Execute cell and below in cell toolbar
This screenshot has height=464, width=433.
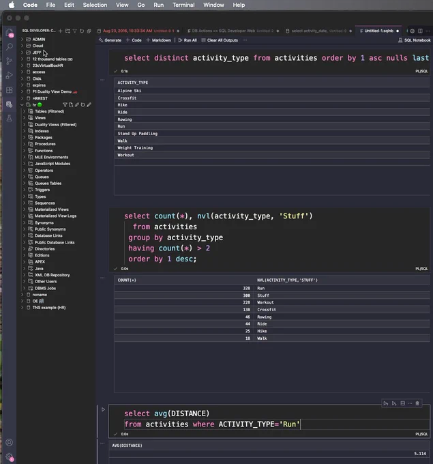tap(394, 403)
